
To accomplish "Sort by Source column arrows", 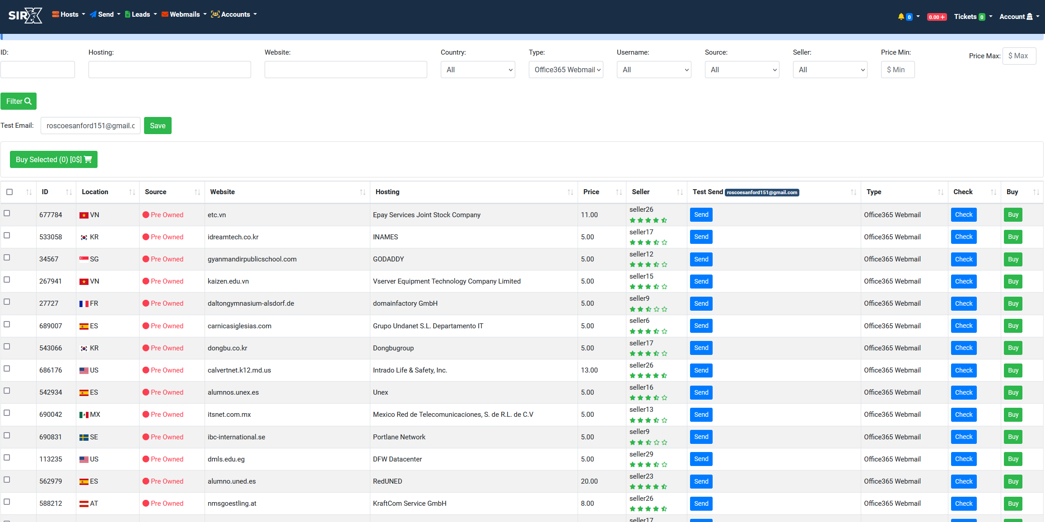I will tap(197, 192).
